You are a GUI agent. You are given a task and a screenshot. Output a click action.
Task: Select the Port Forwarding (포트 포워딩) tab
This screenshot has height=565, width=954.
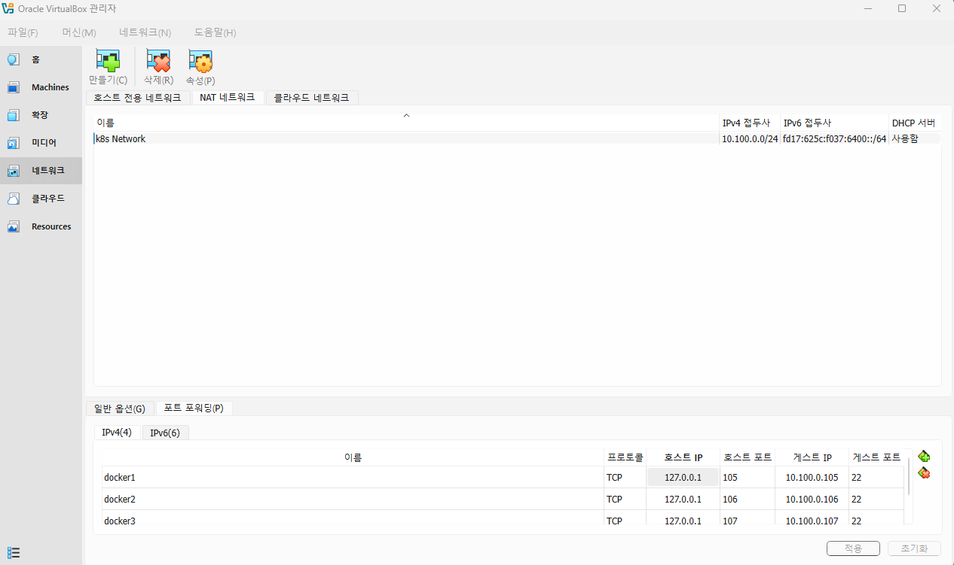coord(194,408)
